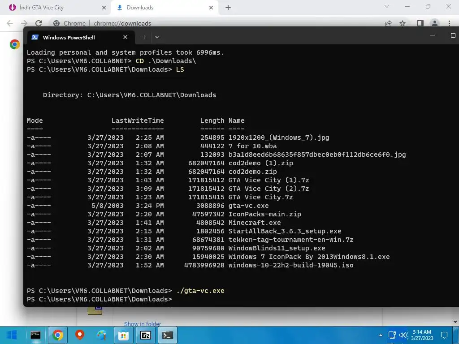The image size is (459, 344).
Task: Click GTA Vice City (2).7z in listing
Action: pyautogui.click(x=269, y=189)
